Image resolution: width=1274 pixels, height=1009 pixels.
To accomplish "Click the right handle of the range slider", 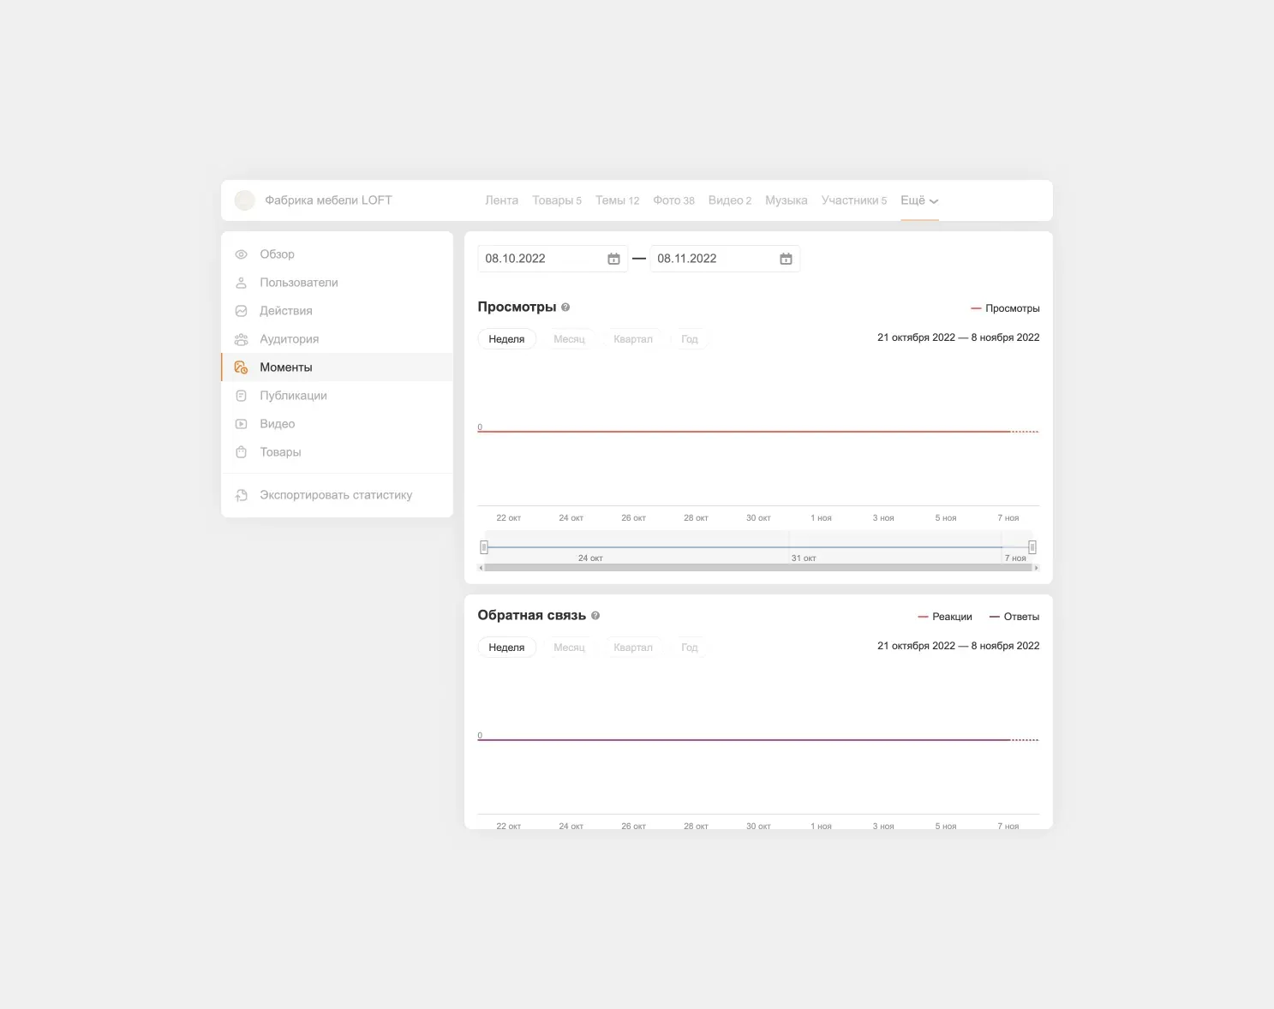I will coord(1032,547).
